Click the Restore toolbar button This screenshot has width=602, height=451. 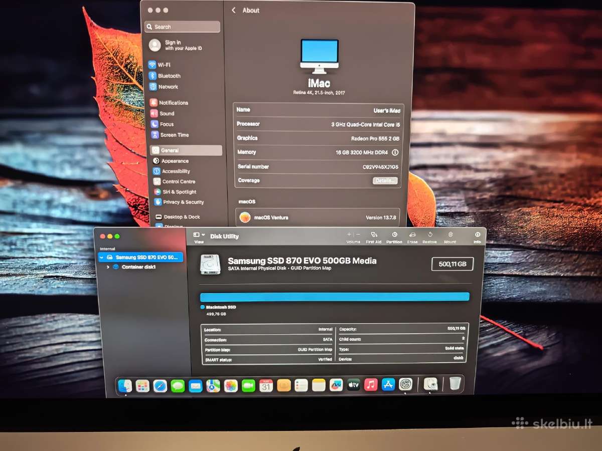(x=430, y=237)
